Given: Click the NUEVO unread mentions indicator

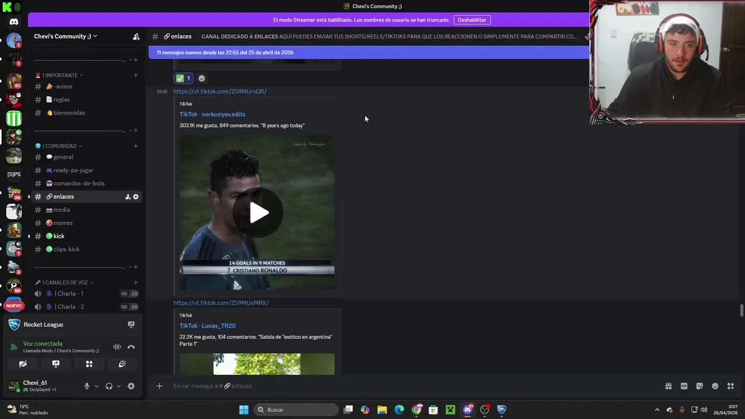Looking at the screenshot, I should [14, 306].
